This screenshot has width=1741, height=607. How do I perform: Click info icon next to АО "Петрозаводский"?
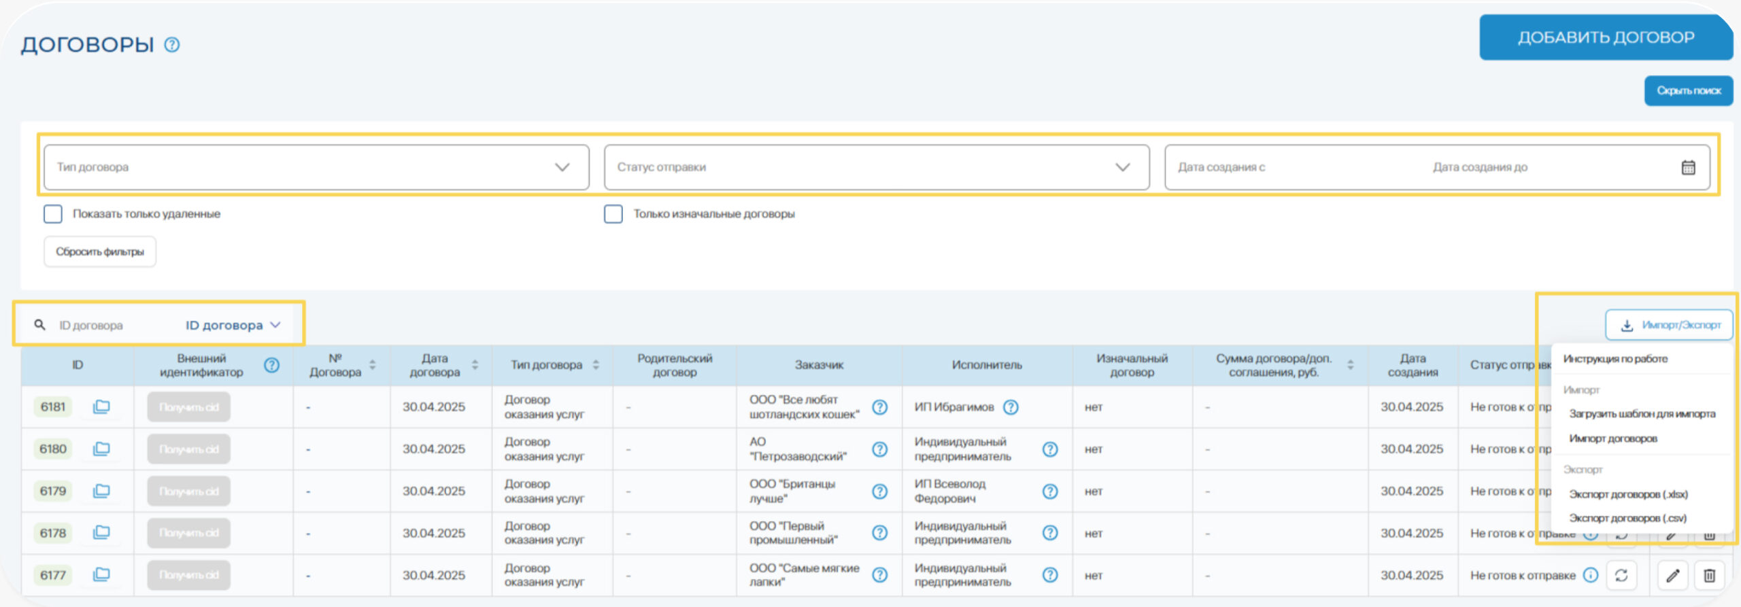tap(879, 449)
